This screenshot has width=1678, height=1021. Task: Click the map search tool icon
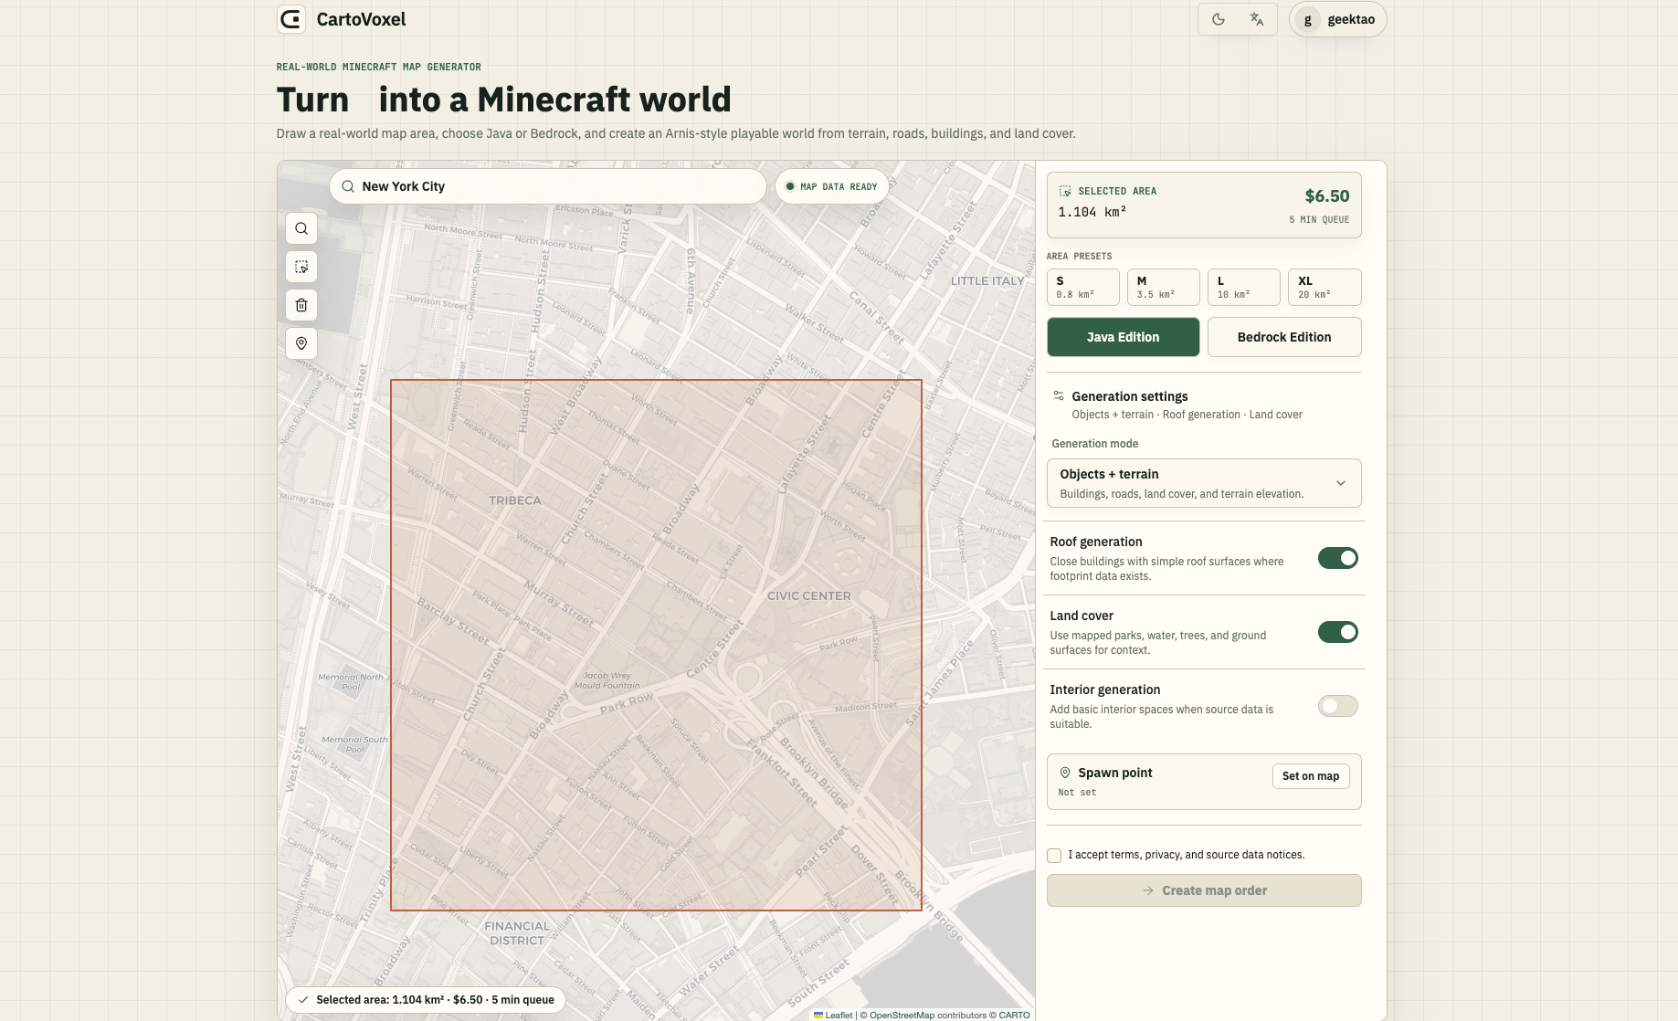pos(301,228)
